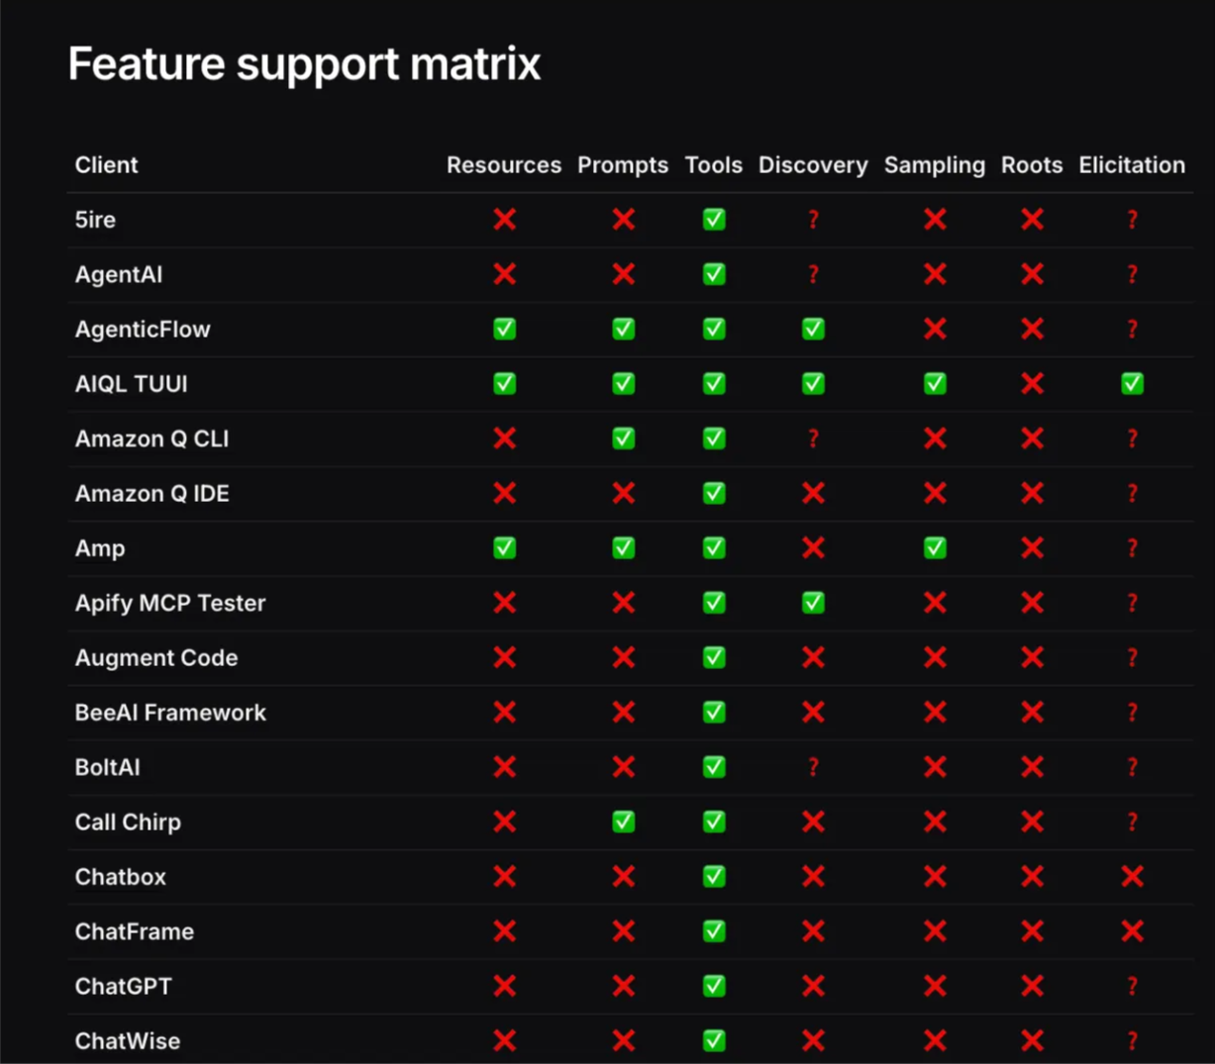This screenshot has width=1215, height=1064.
Task: Click the Client column header
Action: pos(106,165)
